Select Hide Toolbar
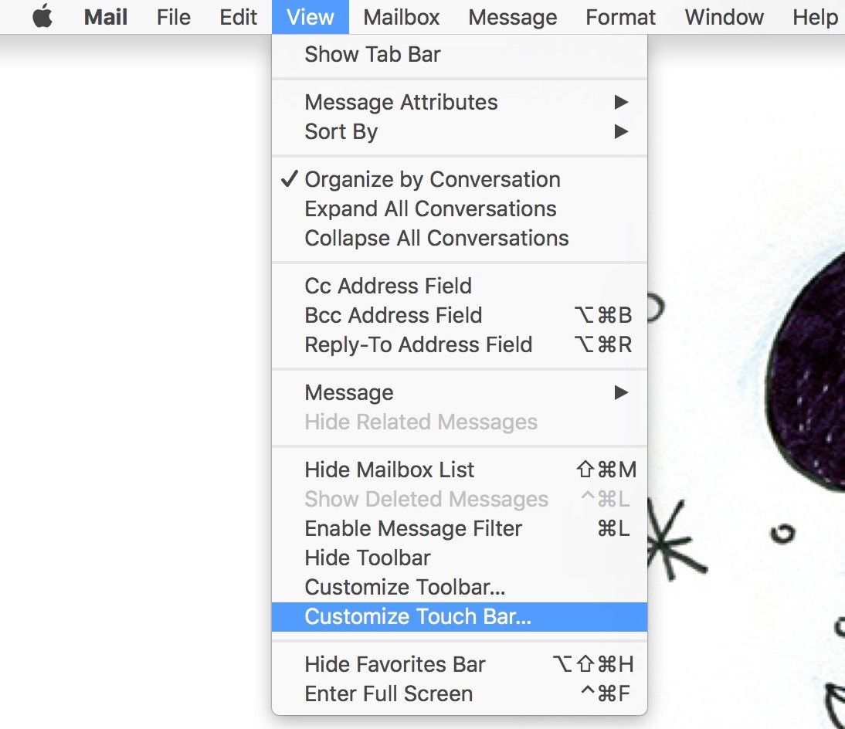Screen dimensions: 845x729 point(368,558)
